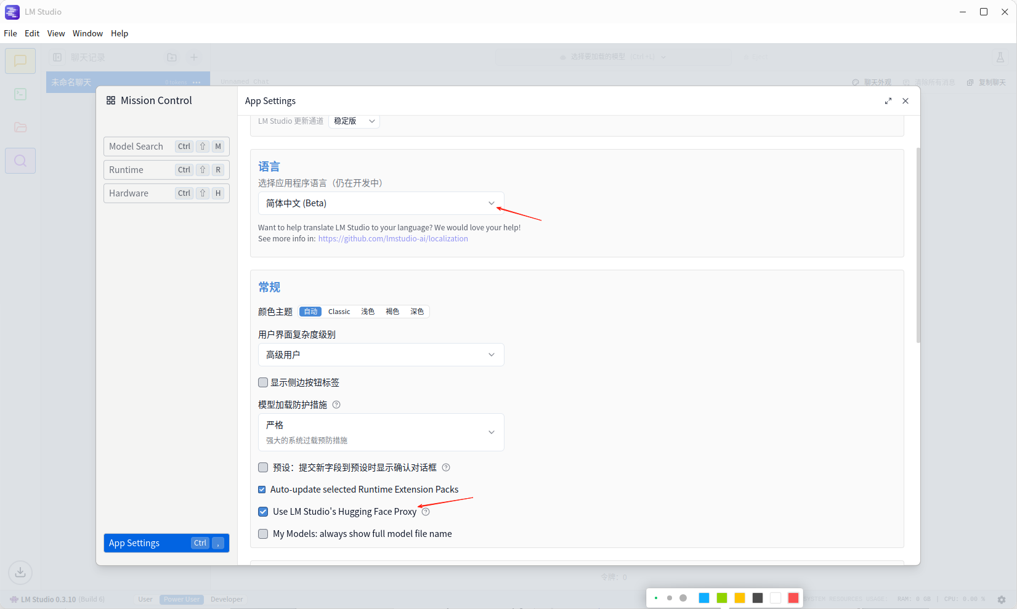Image resolution: width=1017 pixels, height=609 pixels.
Task: Open My Models folder icon in sidebar
Action: [20, 127]
